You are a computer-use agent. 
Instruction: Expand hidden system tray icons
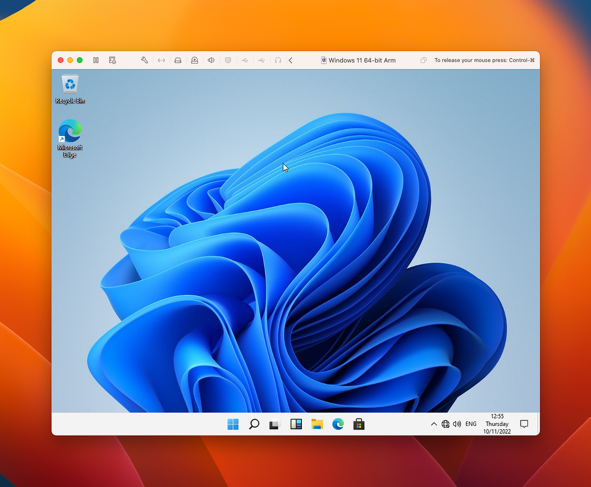pyautogui.click(x=434, y=423)
